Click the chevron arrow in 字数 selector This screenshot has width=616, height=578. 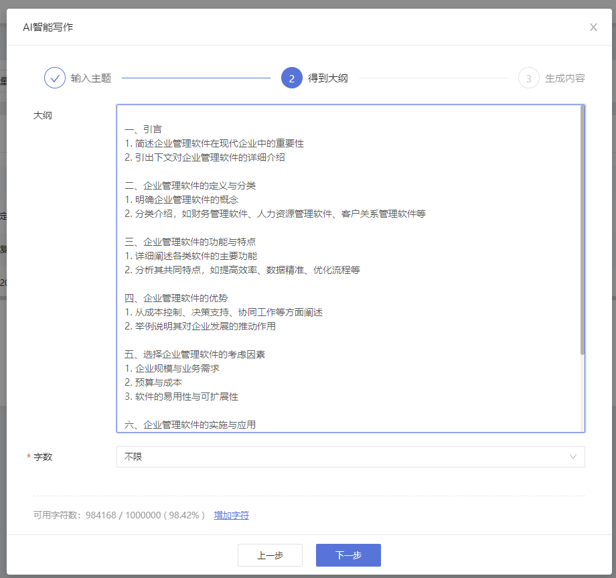573,457
